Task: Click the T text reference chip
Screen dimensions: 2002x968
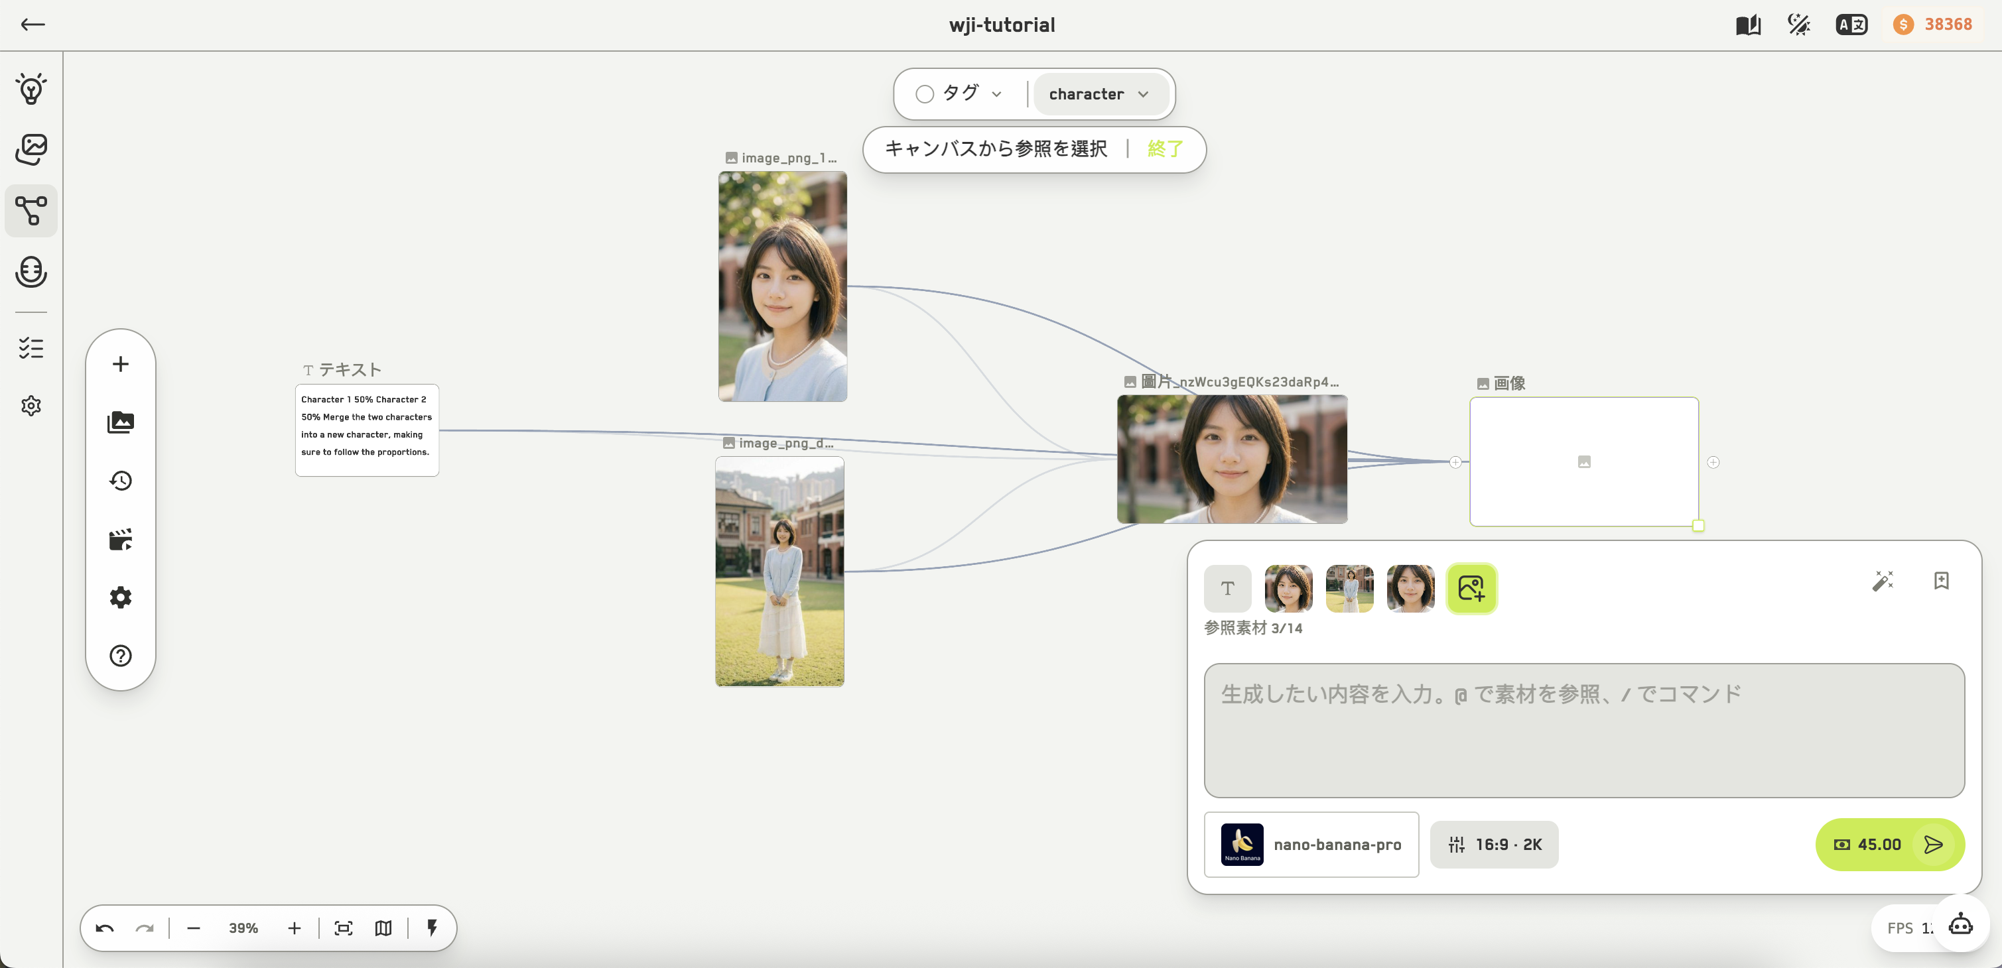Action: click(x=1227, y=589)
